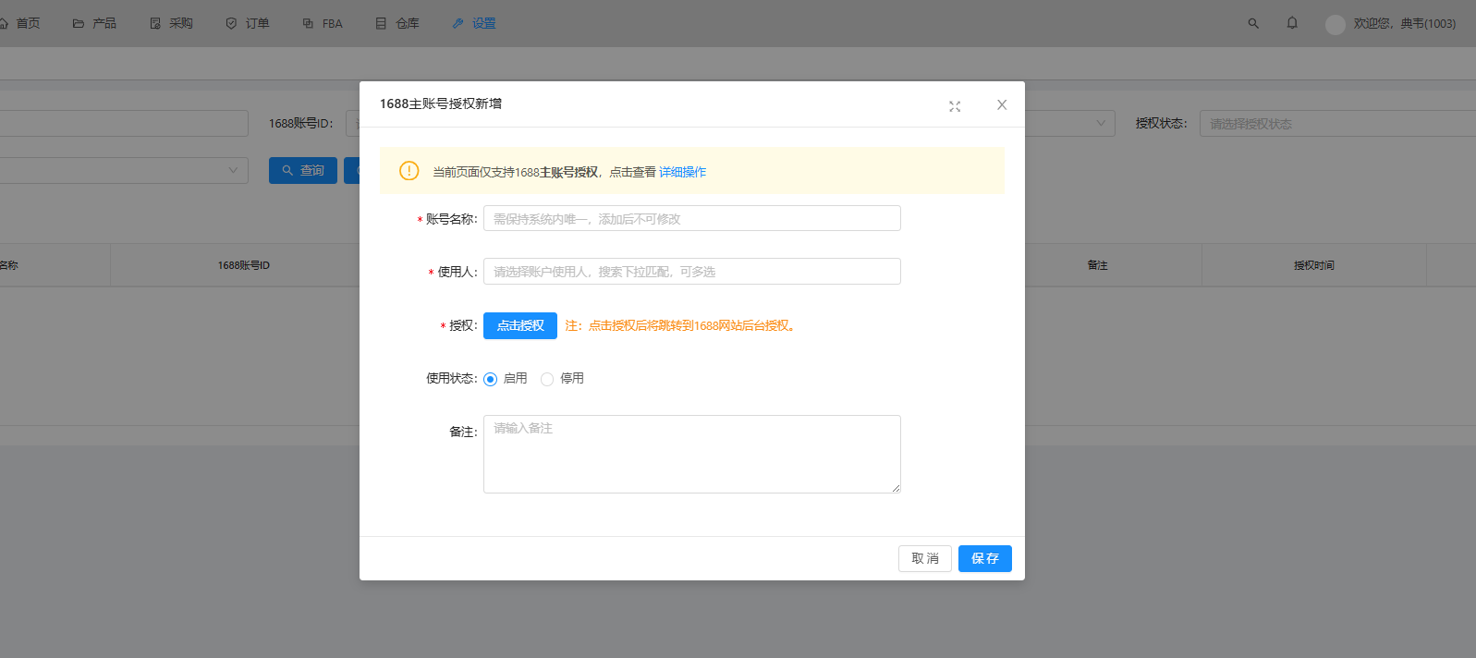Click the 保存 button
Viewport: 1476px width, 658px height.
[x=984, y=558]
